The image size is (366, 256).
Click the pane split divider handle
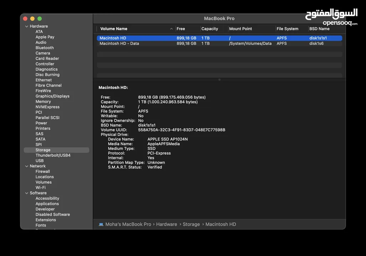(x=219, y=80)
